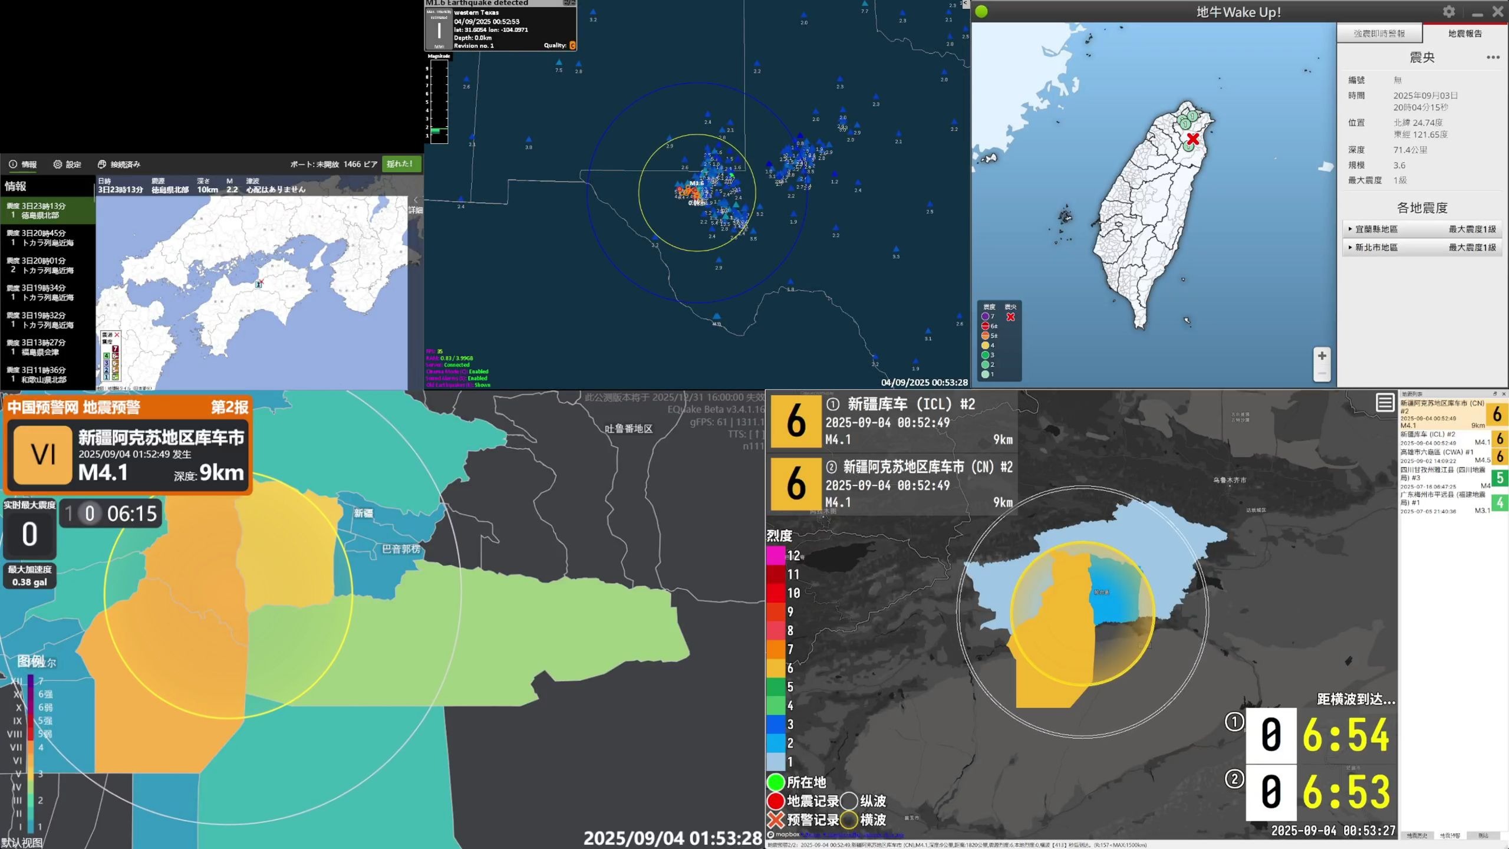
Task: Select the 3日20時01分 トカラ列島近海 entry
Action: click(47, 265)
